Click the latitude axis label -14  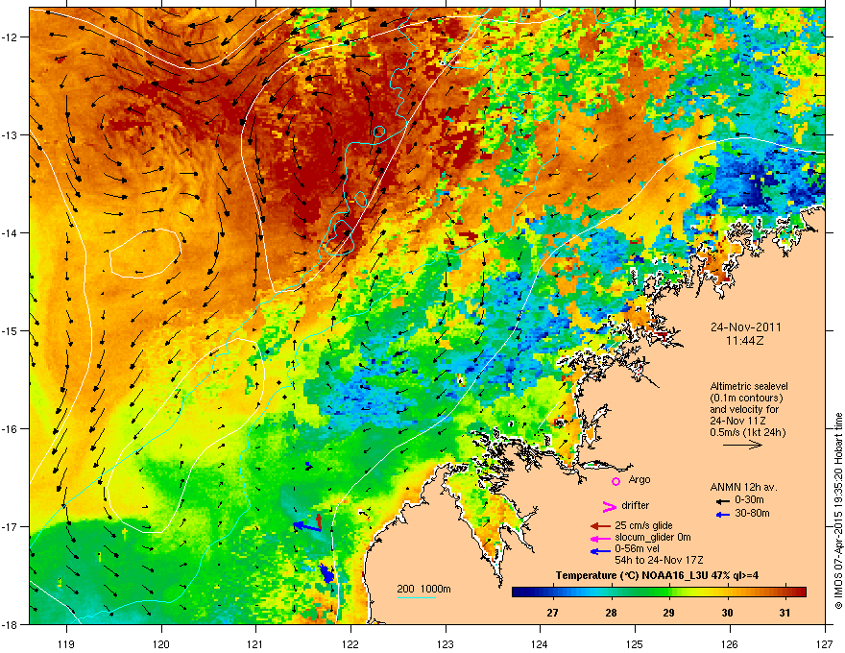[10, 232]
